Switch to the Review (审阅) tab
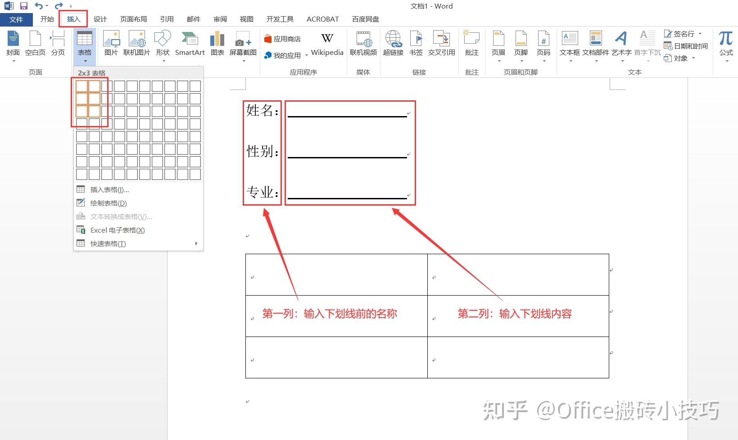Viewport: 738px width, 440px height. (220, 19)
